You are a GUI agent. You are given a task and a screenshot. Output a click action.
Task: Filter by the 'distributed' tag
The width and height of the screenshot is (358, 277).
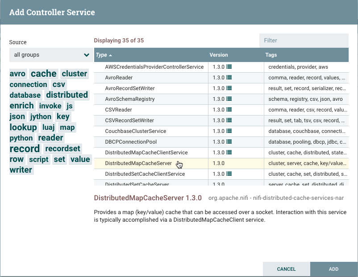tap(67, 95)
